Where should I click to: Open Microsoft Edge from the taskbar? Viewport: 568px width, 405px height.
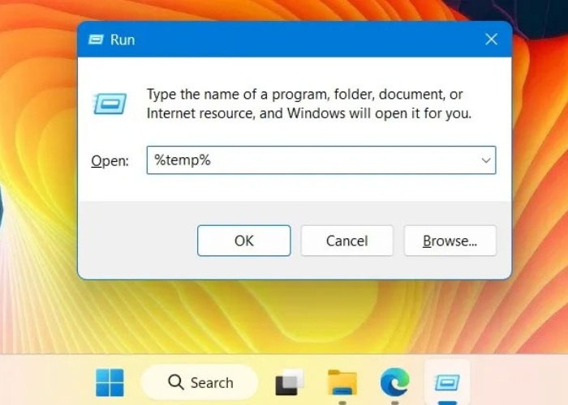pyautogui.click(x=394, y=382)
